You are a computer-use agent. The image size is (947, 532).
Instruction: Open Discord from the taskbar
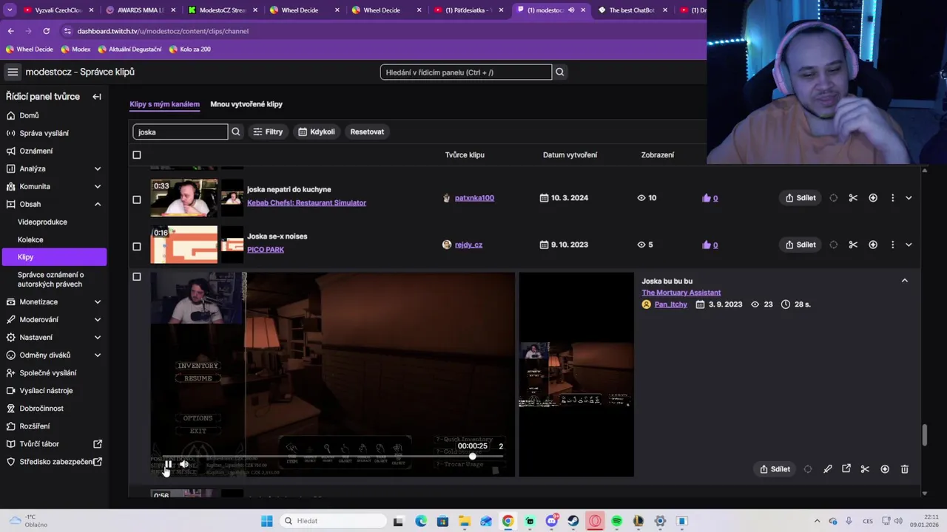tap(552, 521)
